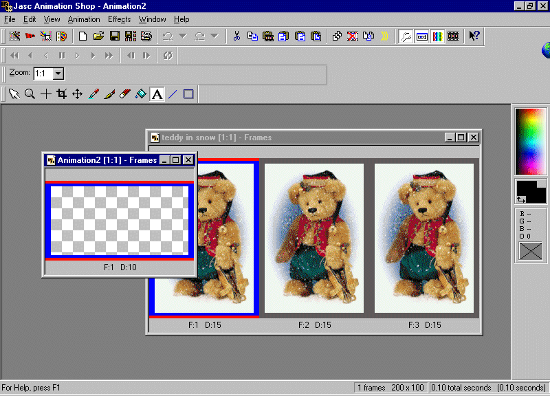Open the Effects menu
The width and height of the screenshot is (550, 396).
tap(119, 19)
